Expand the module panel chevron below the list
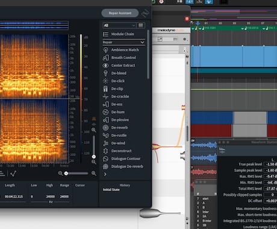Screen dimensions: 277x229 click(x=105, y=174)
